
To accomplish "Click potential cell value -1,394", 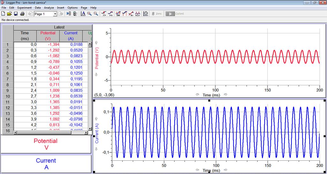I will click(x=48, y=44).
